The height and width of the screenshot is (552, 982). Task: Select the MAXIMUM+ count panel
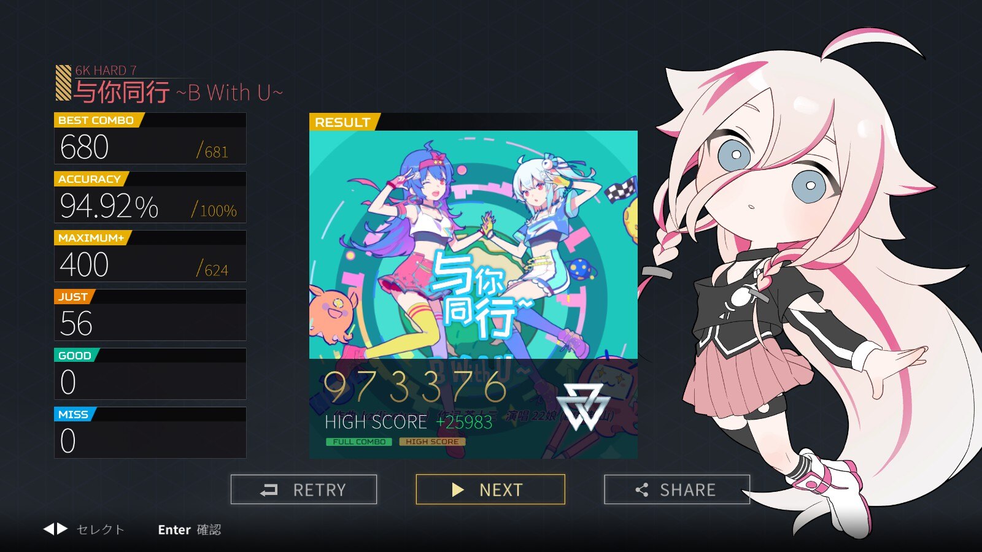(x=150, y=256)
